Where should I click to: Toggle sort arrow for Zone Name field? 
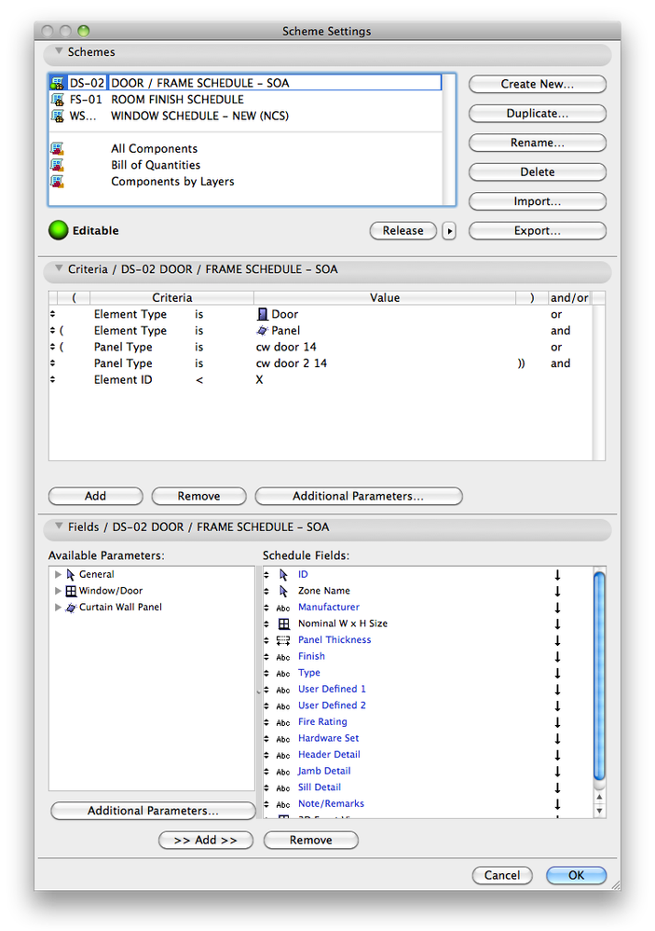pyautogui.click(x=557, y=592)
